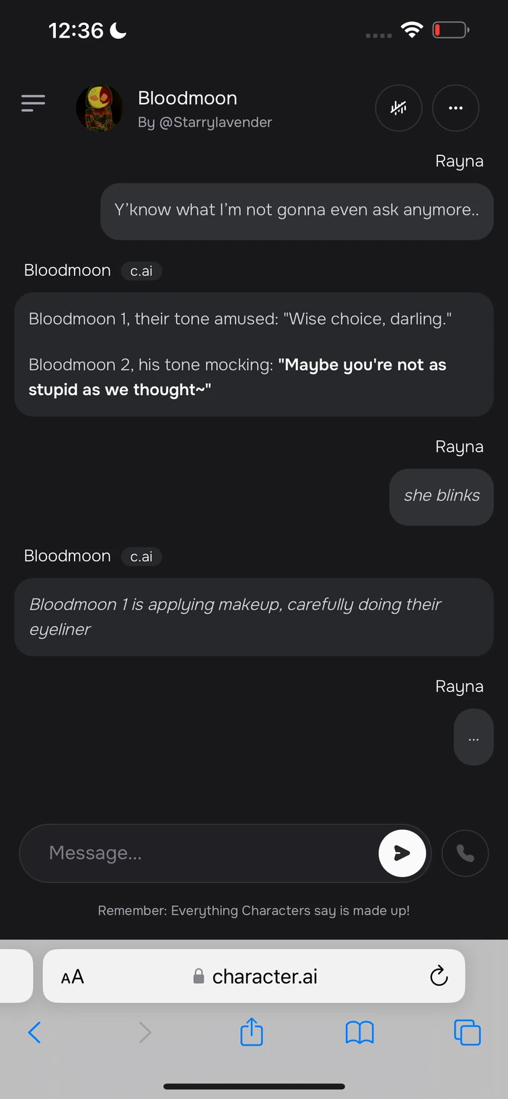The height and width of the screenshot is (1099, 508).
Task: Open the chat more-options menu
Action: [456, 108]
